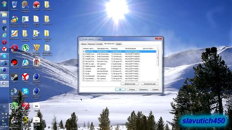Uncheck the MailRuUpdater startup checkbox
This screenshot has width=232, height=130.
coord(84,66)
